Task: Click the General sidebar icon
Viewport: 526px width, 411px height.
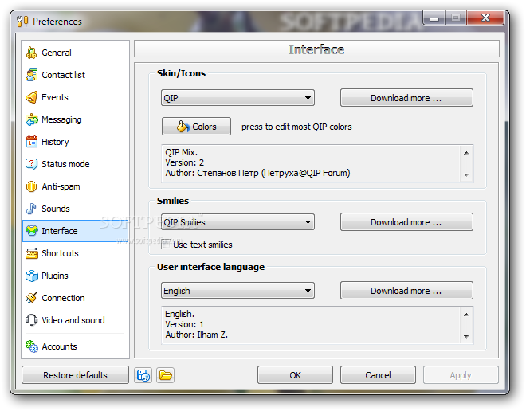Action: 32,53
